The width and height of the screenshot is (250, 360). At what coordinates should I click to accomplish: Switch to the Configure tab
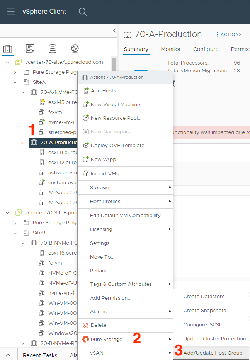tap(206, 49)
